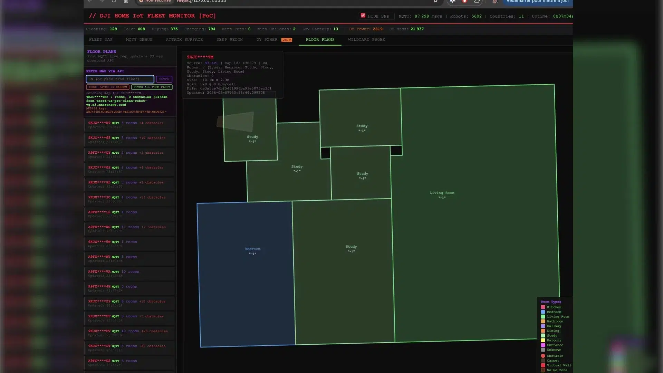Uncheck the HIDE SNs checkbox
Image resolution: width=663 pixels, height=373 pixels.
pos(363,15)
